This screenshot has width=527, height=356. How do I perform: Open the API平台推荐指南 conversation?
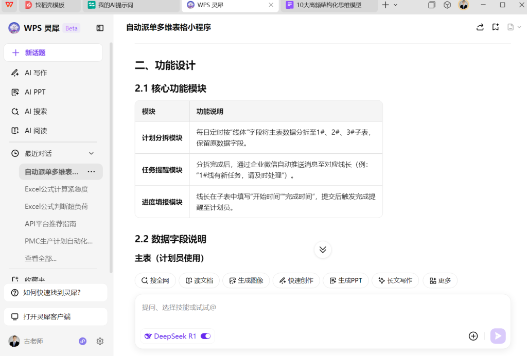[50, 224]
